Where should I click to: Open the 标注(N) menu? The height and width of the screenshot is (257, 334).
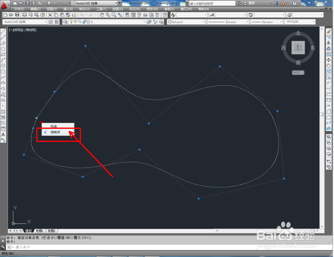click(x=135, y=9)
